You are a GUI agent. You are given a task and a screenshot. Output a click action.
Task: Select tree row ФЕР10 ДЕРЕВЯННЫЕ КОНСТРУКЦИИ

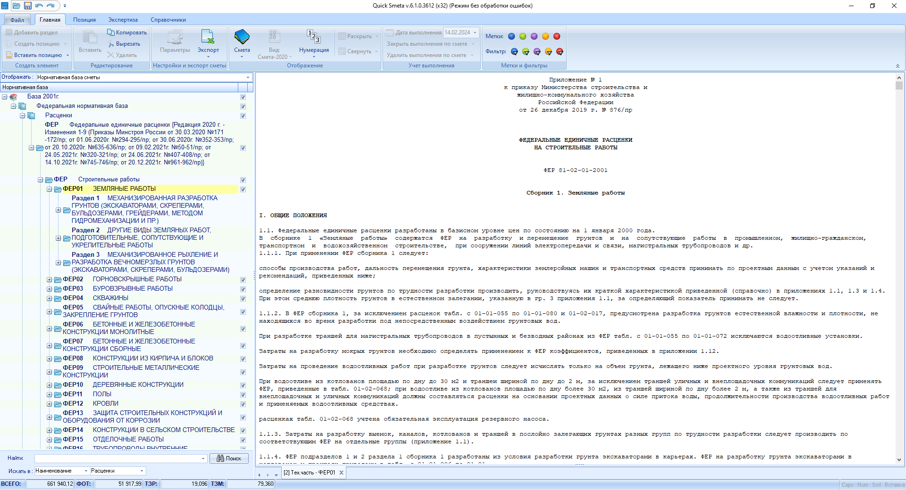point(138,385)
